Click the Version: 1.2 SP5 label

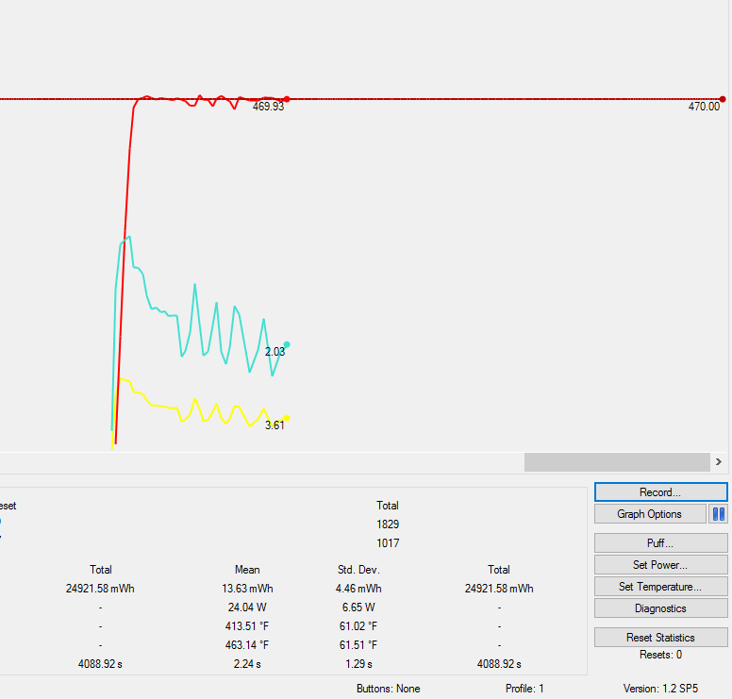click(660, 689)
